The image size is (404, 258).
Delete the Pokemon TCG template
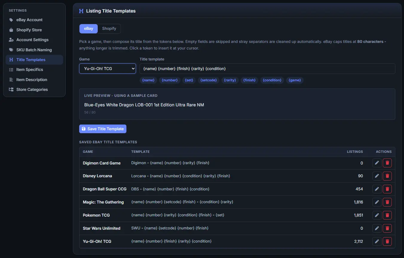(387, 215)
